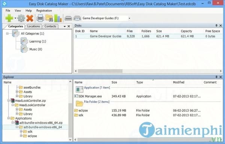Open the Registration menu

tap(44, 10)
